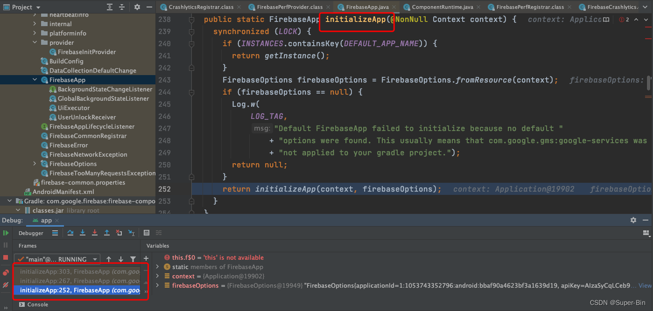Add a new watch with plus icon
The image size is (653, 311).
[x=146, y=258]
